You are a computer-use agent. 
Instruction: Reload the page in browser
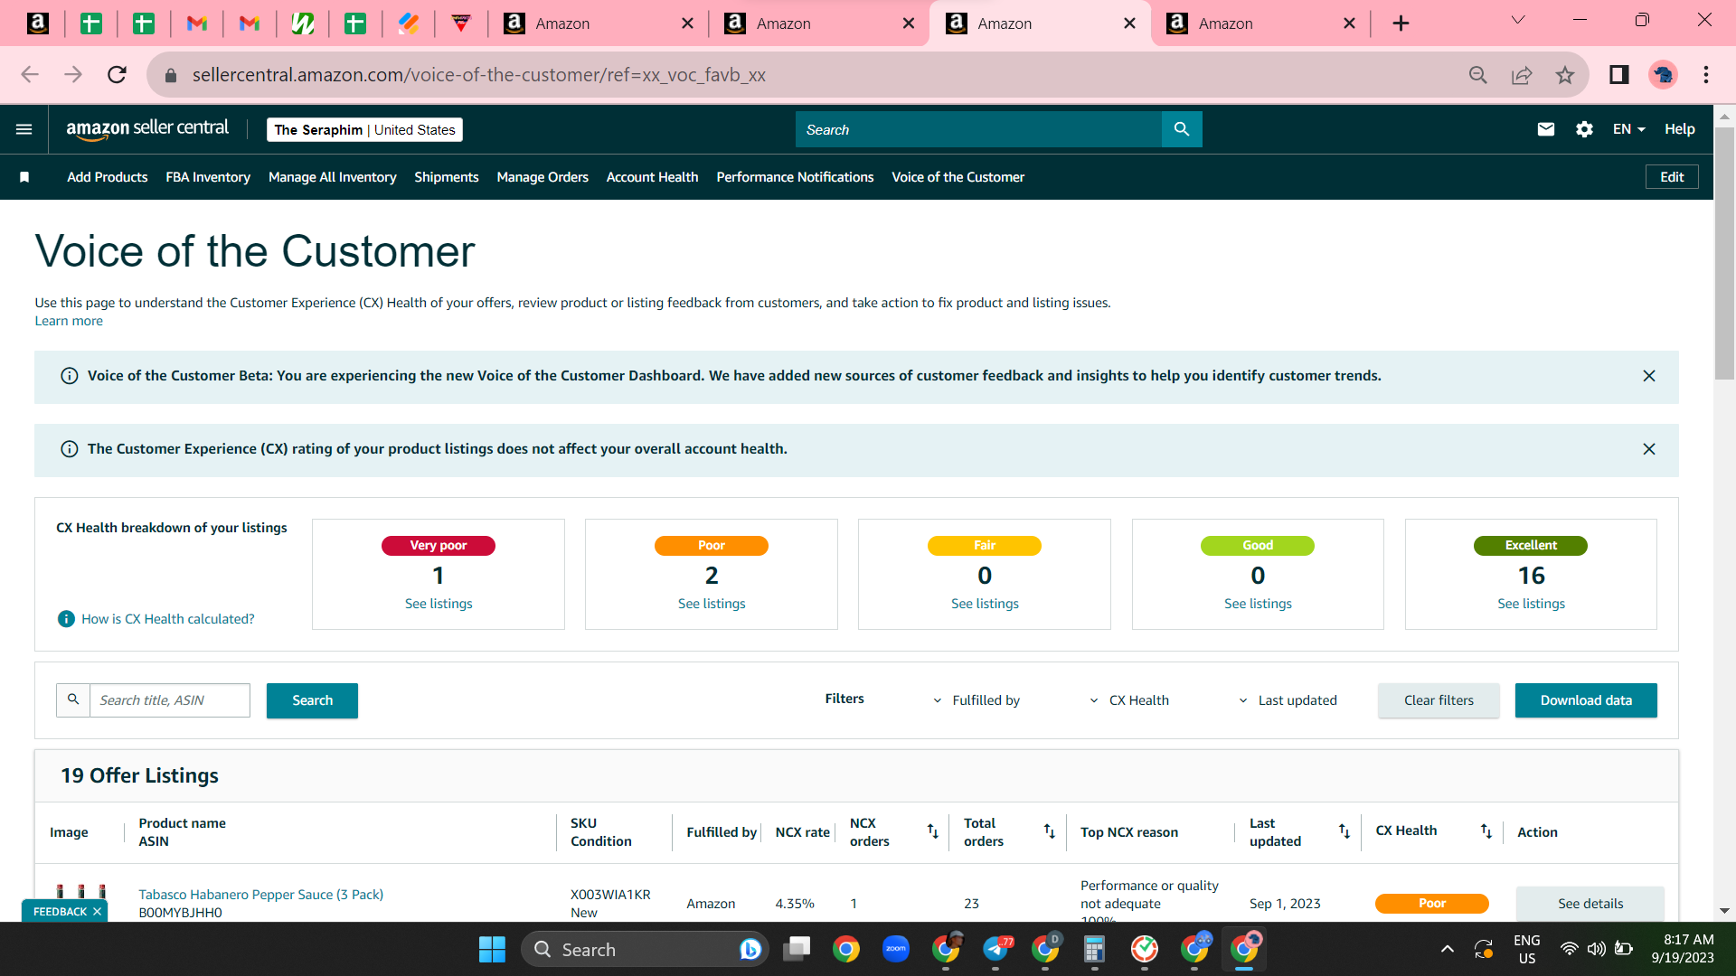117,75
